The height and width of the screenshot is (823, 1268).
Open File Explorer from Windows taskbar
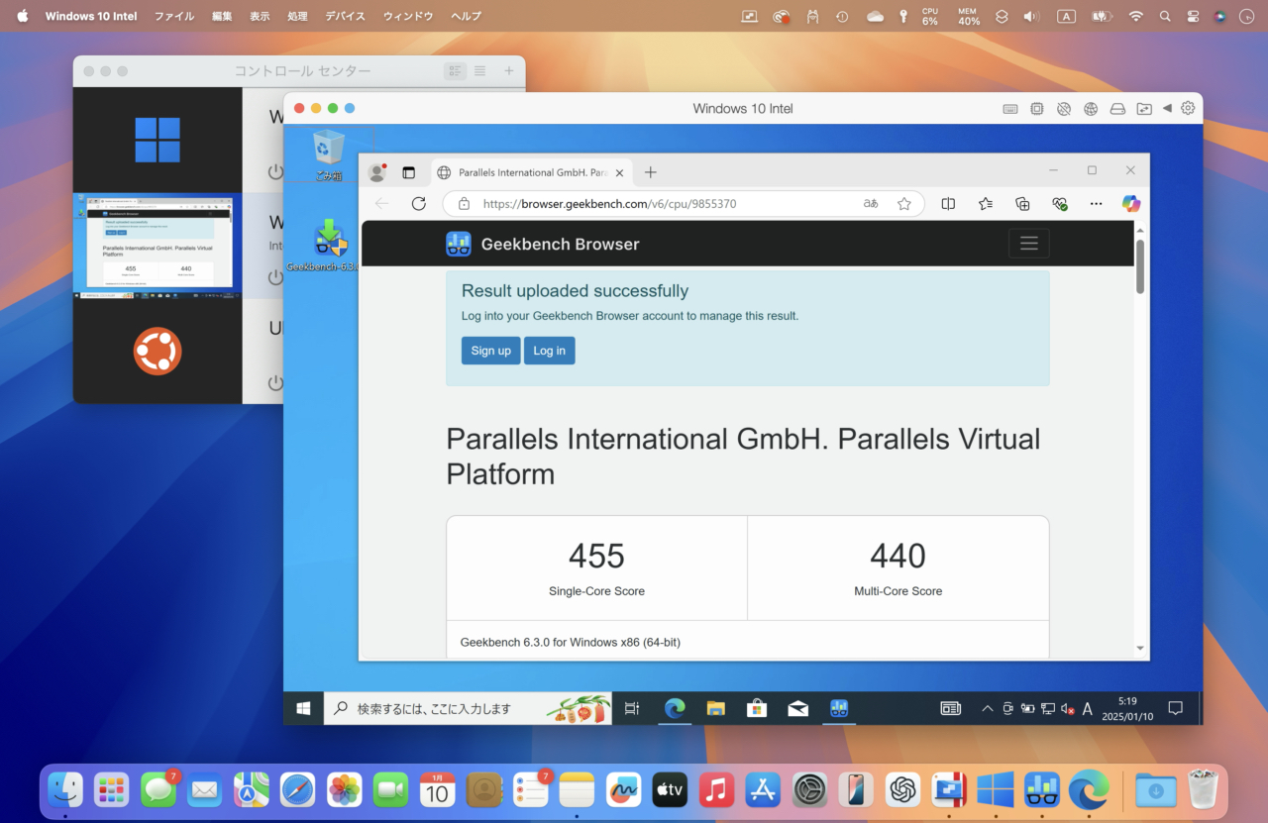coord(716,708)
